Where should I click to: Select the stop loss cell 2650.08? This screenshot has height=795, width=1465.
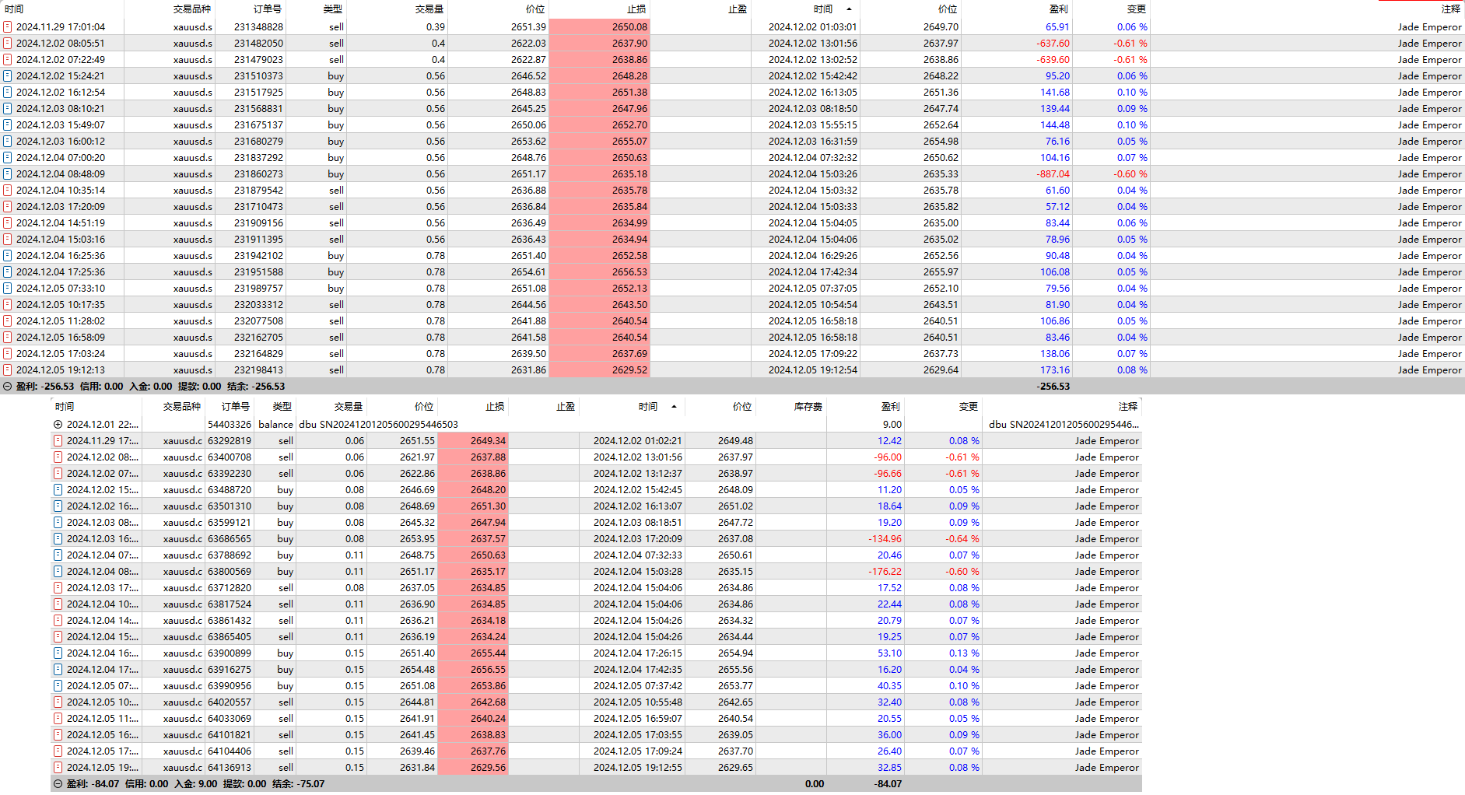click(x=599, y=26)
